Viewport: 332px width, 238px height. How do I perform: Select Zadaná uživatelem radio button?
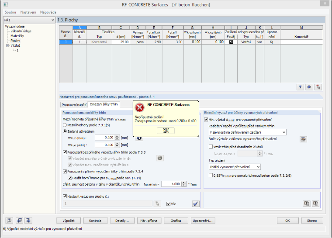coord(65,131)
